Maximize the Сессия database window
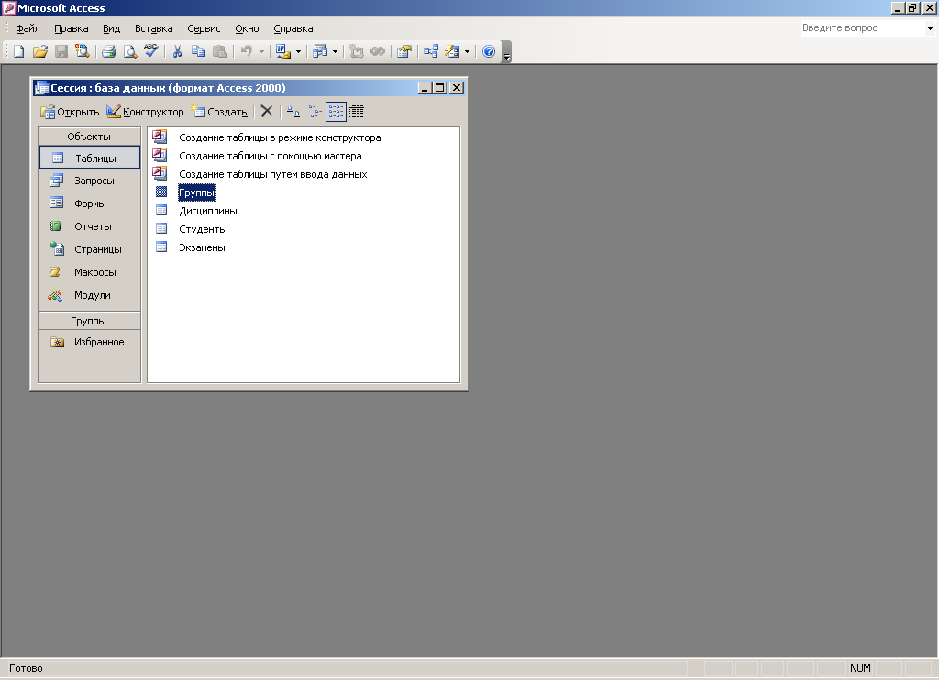Screen dimensions: 939x680 pos(440,88)
